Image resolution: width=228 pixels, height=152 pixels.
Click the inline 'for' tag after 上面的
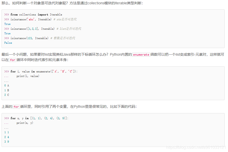click(x=16, y=107)
